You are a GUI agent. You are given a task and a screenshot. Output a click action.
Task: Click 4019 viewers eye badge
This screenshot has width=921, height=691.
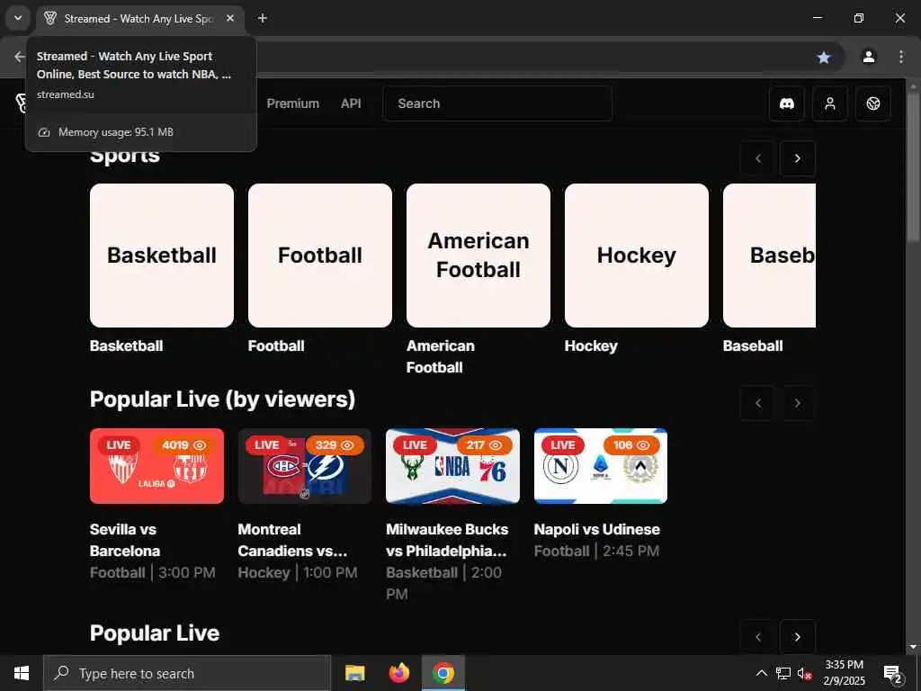[x=184, y=444]
